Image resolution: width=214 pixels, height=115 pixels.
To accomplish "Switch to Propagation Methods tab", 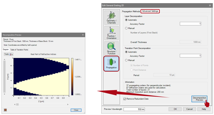I will click(x=131, y=11).
